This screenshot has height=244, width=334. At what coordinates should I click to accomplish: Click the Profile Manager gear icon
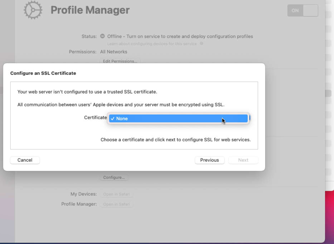[33, 10]
